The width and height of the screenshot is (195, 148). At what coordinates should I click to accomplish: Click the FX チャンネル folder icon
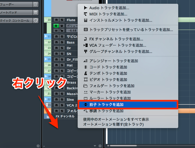coord(48,116)
